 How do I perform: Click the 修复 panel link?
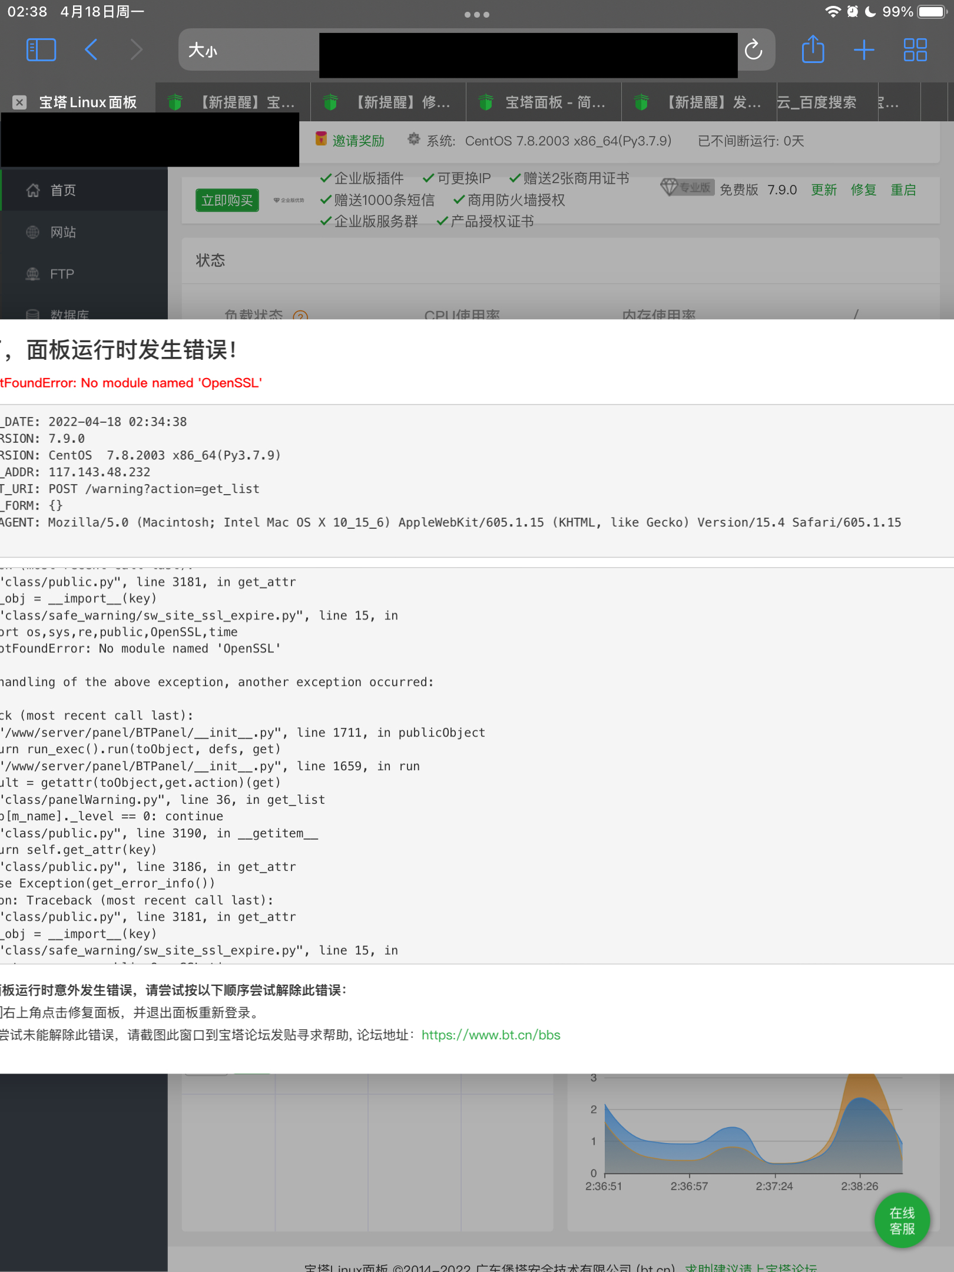click(x=863, y=190)
